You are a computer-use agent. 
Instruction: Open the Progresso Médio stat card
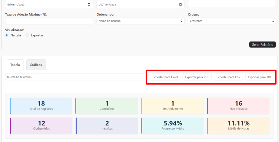coord(172,125)
